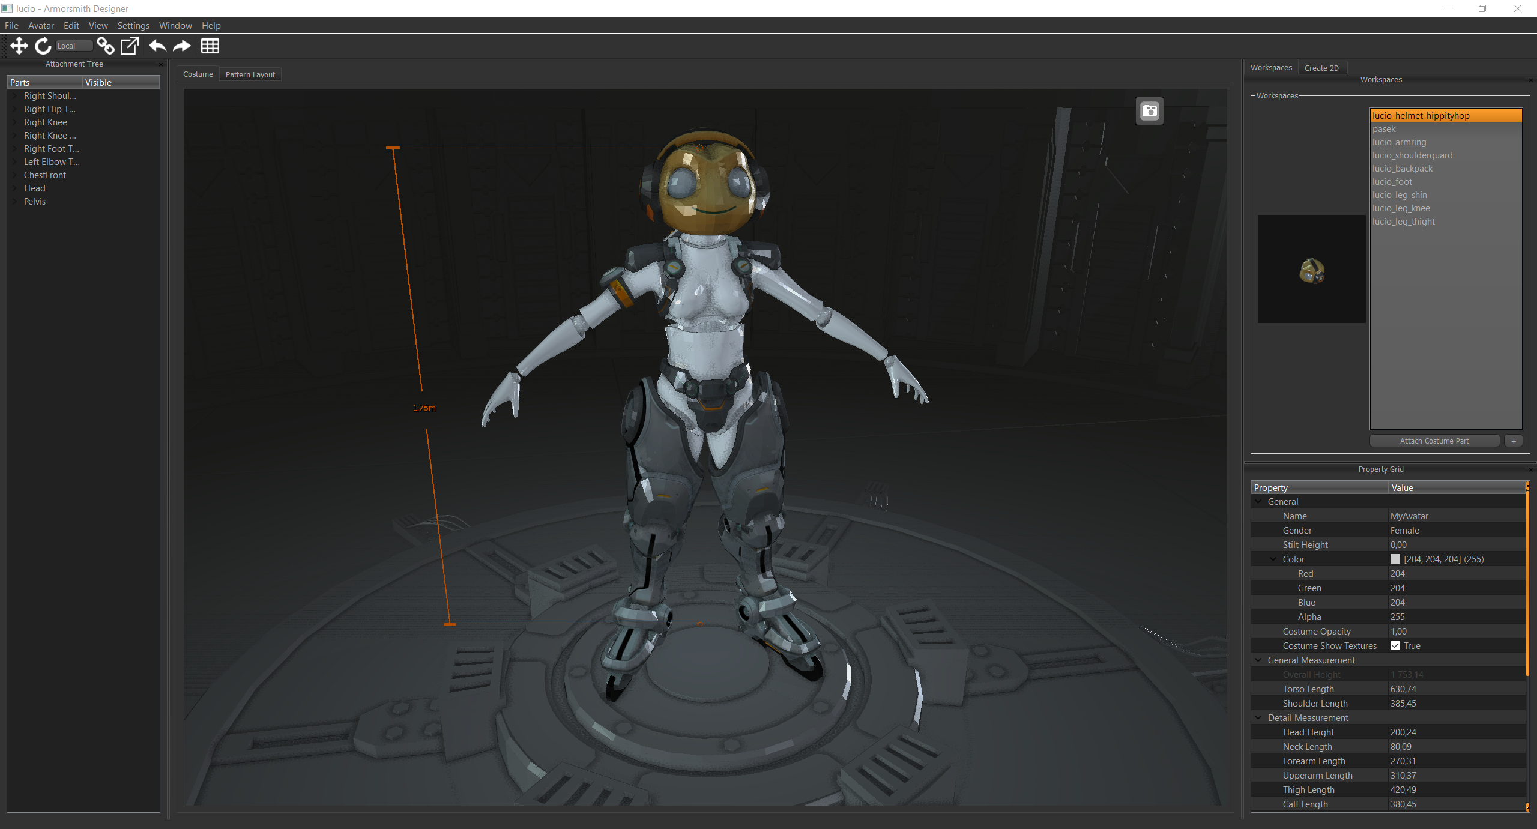Image resolution: width=1537 pixels, height=829 pixels.
Task: Click the Visible column header
Action: coord(121,82)
